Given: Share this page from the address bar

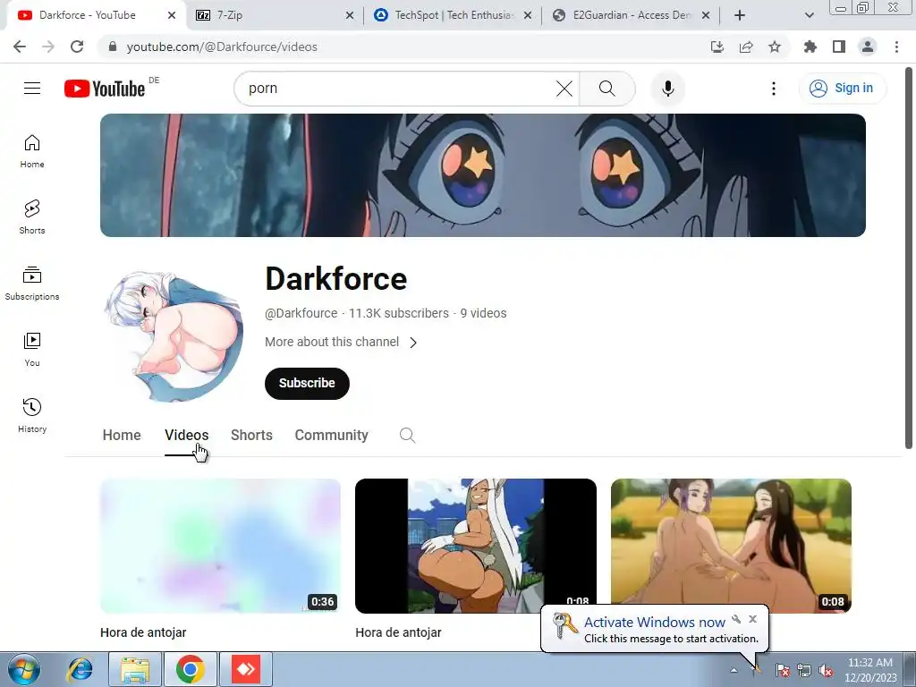Looking at the screenshot, I should point(746,47).
